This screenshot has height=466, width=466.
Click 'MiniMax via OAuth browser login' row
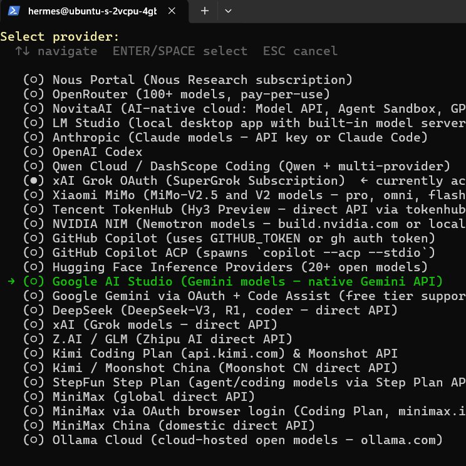259,412
